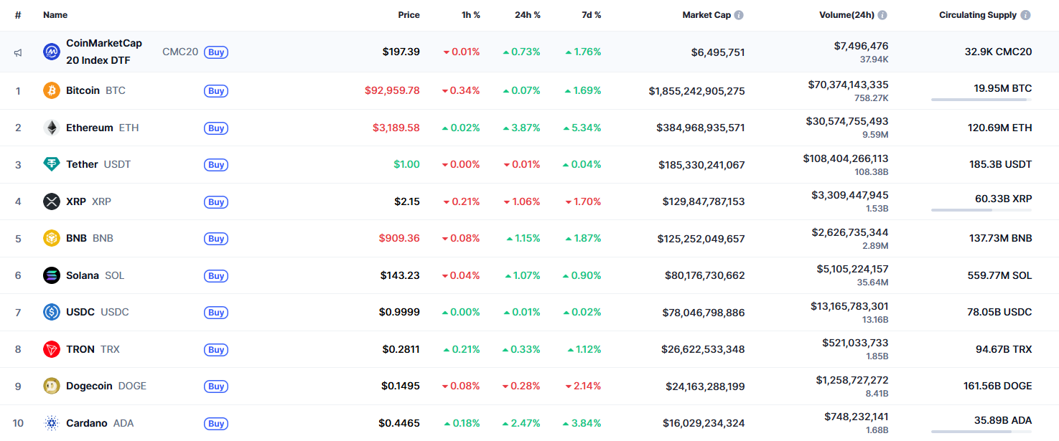This screenshot has width=1059, height=441.
Task: Open the BNB coin name link
Action: tap(75, 238)
